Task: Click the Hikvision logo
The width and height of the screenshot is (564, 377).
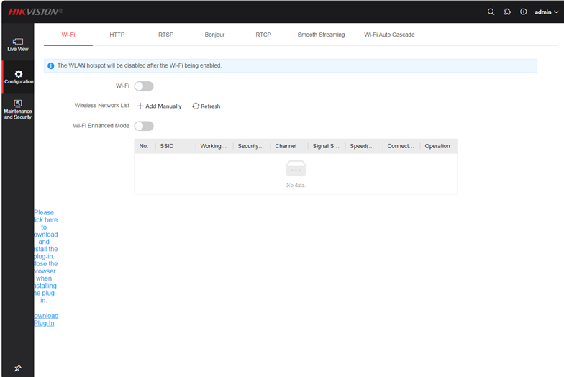Action: [35, 12]
